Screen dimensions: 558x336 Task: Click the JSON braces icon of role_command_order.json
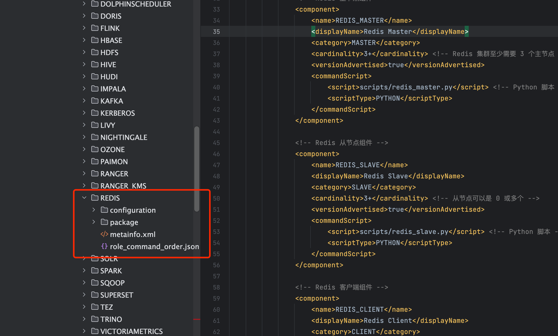tap(104, 246)
